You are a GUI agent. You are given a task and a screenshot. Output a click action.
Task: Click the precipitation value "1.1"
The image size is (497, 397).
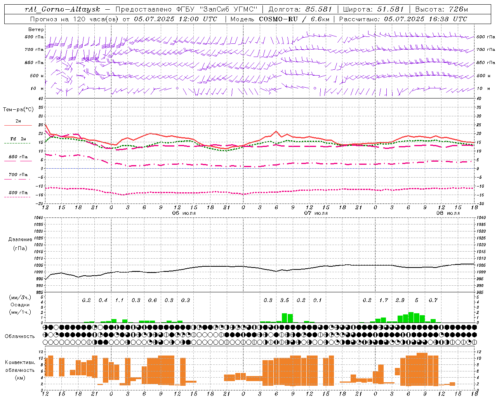point(119,300)
